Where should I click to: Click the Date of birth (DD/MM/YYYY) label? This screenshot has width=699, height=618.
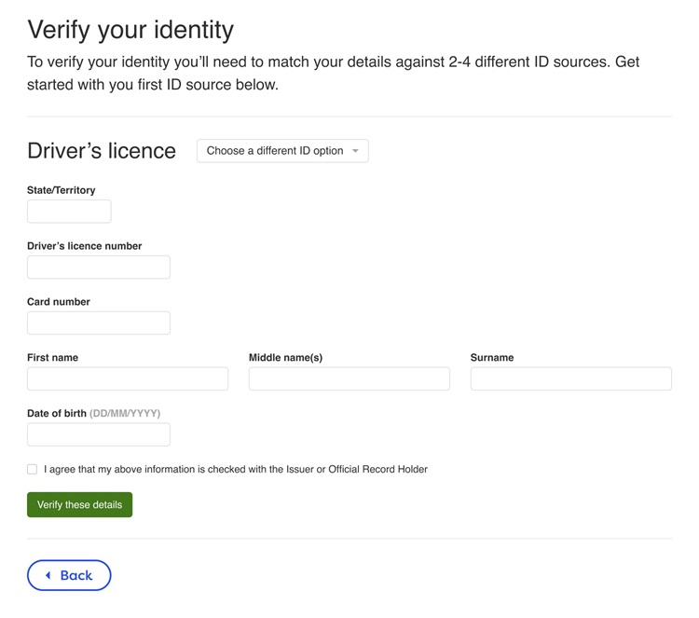coord(93,413)
